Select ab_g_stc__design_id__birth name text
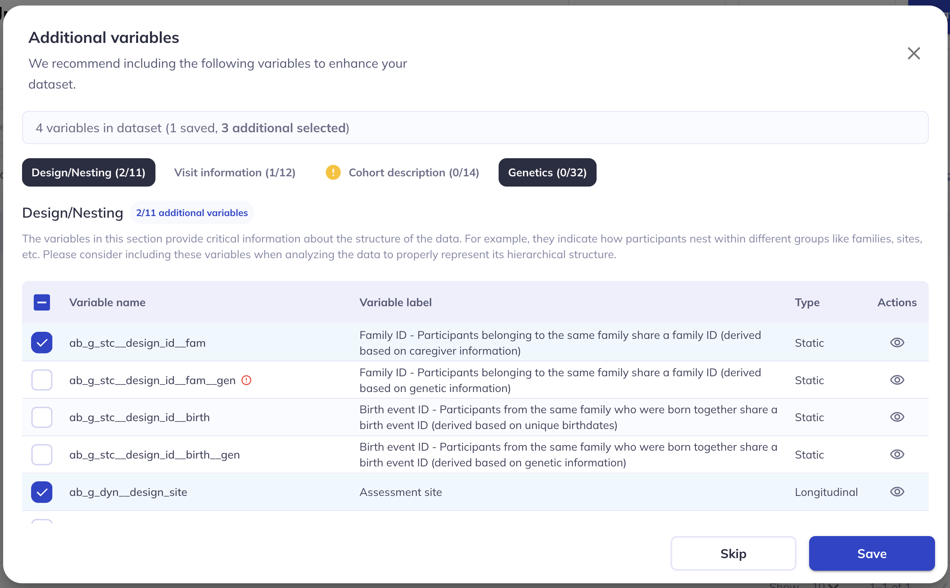This screenshot has height=588, width=950. click(x=139, y=417)
